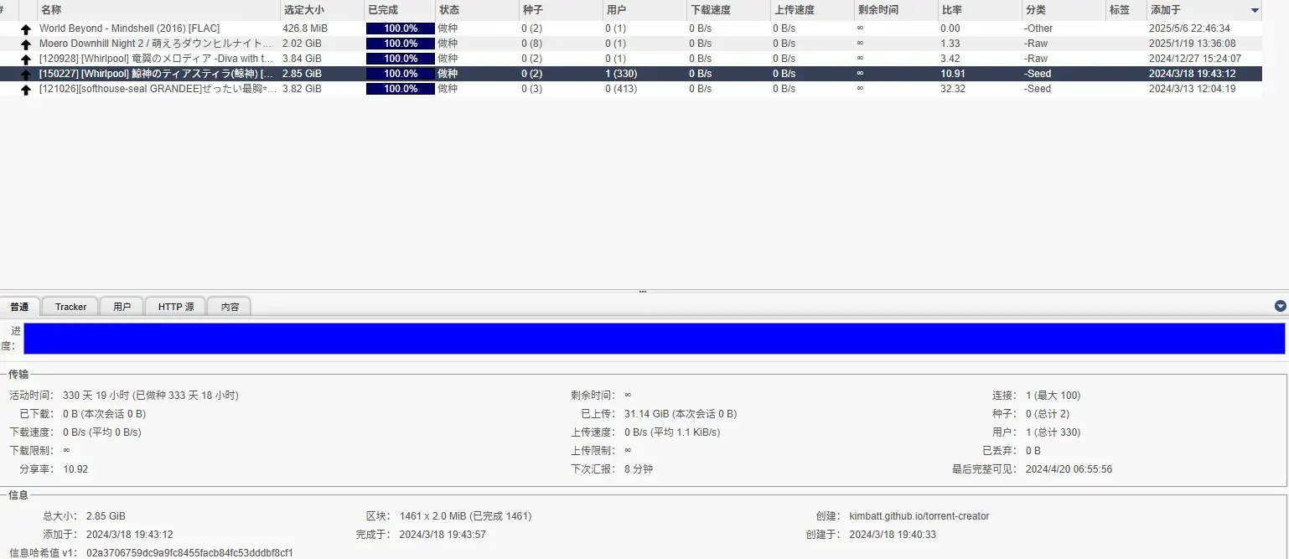The width and height of the screenshot is (1289, 559).
Task: Open the HTTP 源 tab
Action: 176,307
